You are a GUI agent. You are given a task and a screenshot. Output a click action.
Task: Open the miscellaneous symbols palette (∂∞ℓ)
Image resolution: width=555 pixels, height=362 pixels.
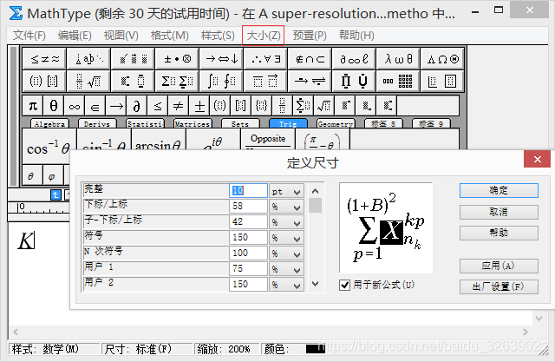click(x=354, y=58)
